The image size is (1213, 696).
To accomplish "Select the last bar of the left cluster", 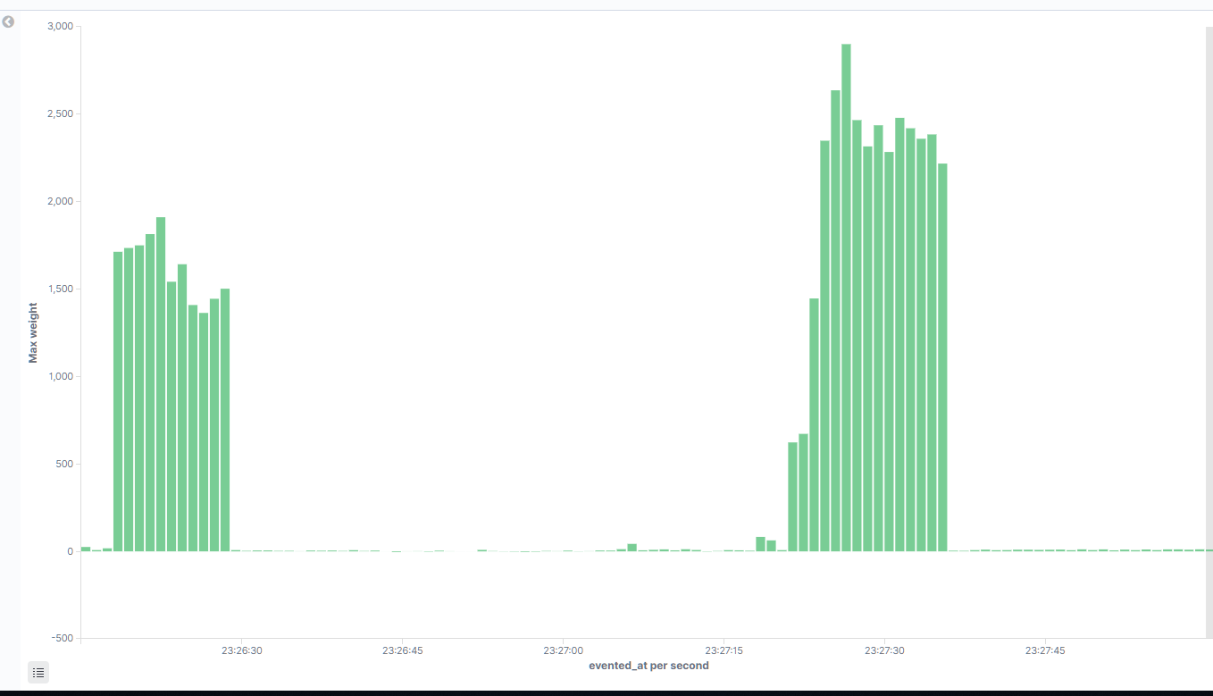I will [x=225, y=420].
